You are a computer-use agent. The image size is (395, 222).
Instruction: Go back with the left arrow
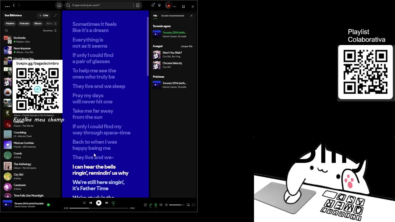pyautogui.click(x=14, y=5)
